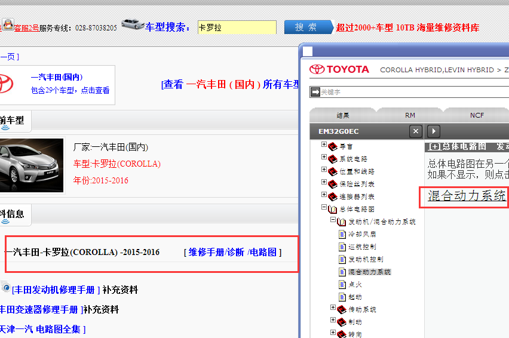Open the 丰田变速器修理手册 link

[x=41, y=310]
